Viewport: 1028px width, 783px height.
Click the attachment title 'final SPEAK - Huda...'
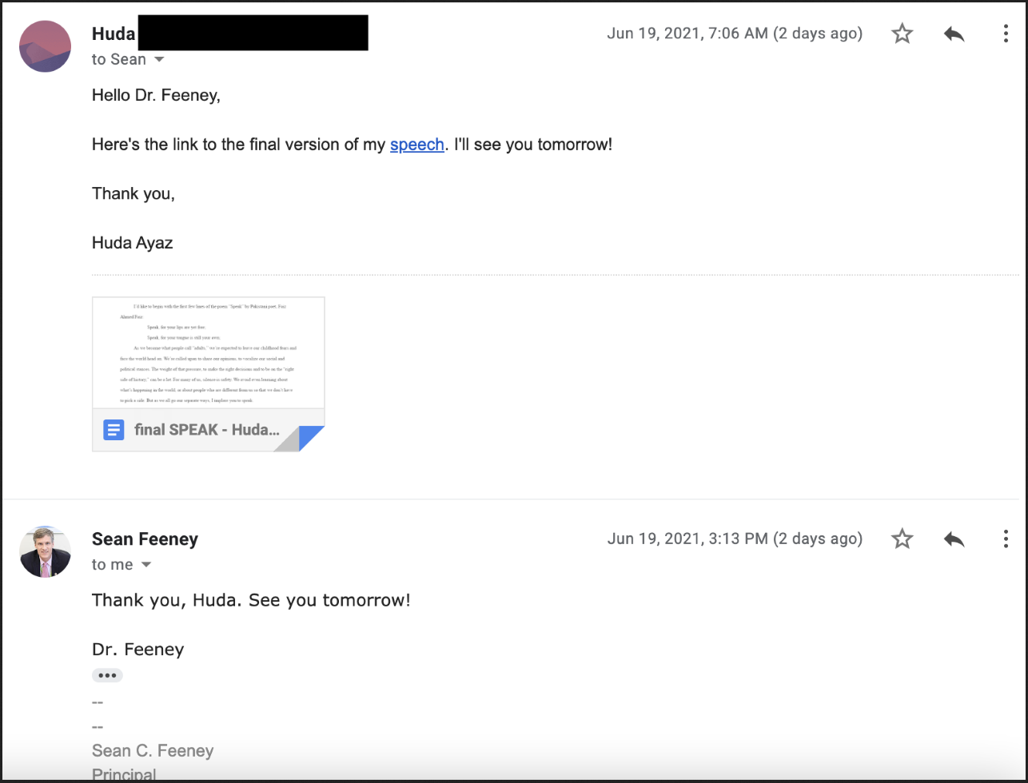click(208, 430)
